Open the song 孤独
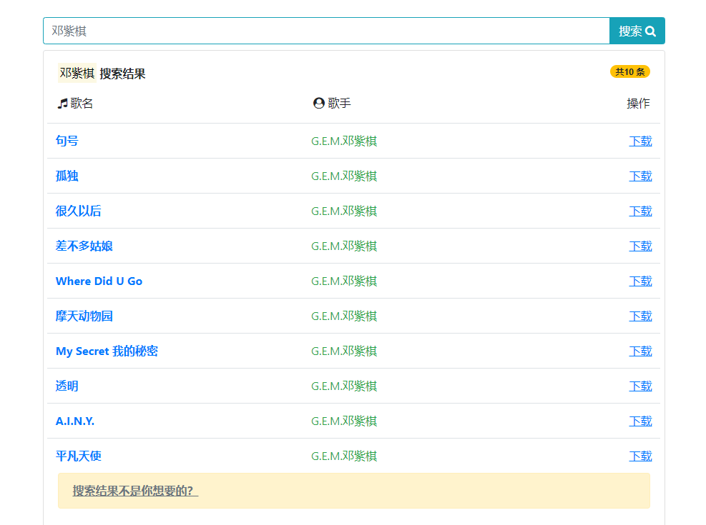Image resolution: width=706 pixels, height=525 pixels. (x=67, y=176)
